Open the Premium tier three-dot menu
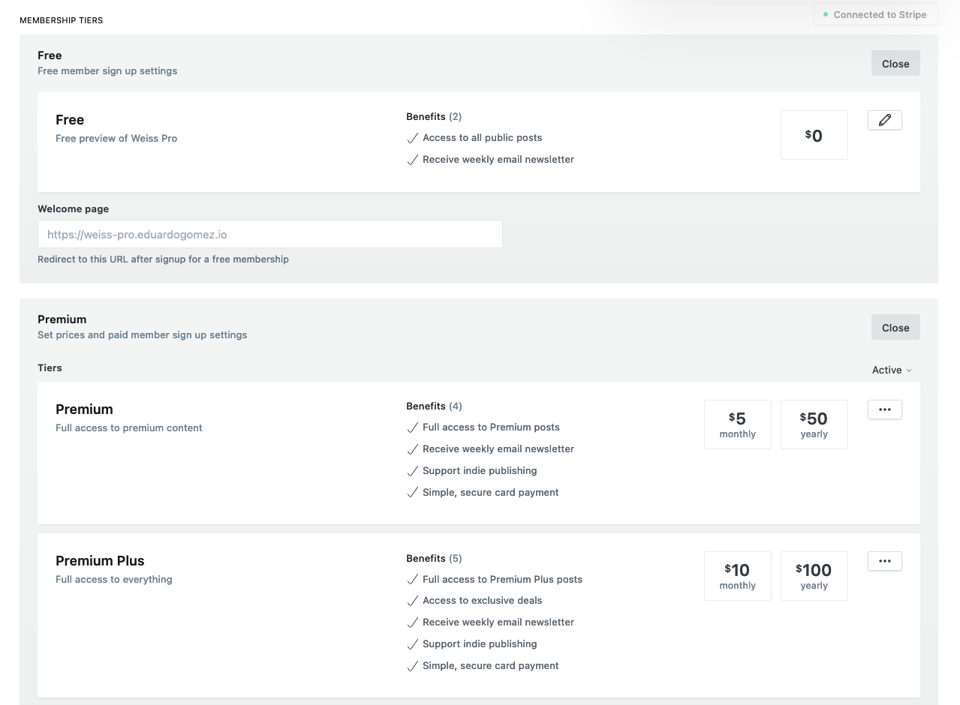 click(884, 409)
